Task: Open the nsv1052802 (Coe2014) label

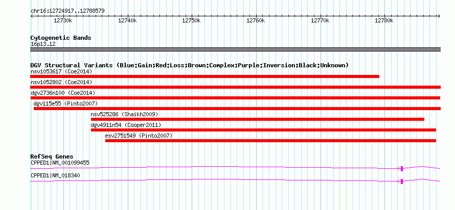Action: tap(61, 82)
